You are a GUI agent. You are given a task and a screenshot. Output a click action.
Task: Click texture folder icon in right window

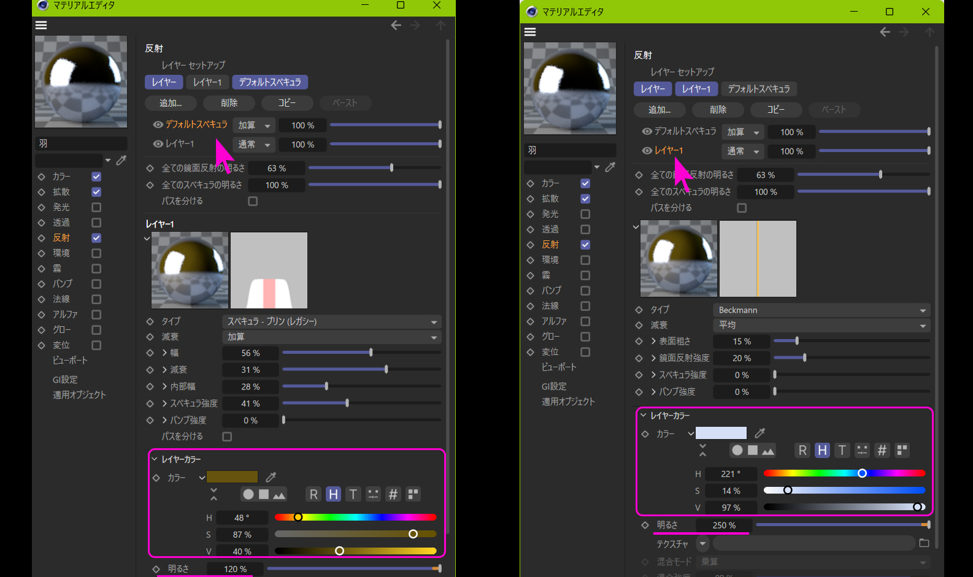click(924, 543)
